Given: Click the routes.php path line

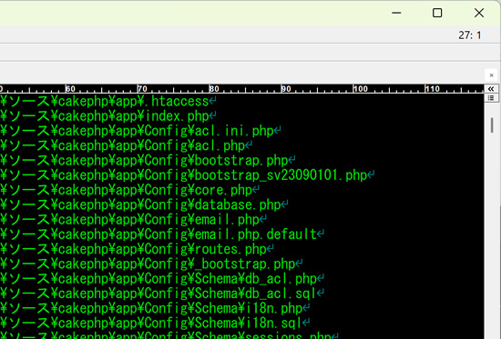Looking at the screenshot, I should pyautogui.click(x=137, y=249).
